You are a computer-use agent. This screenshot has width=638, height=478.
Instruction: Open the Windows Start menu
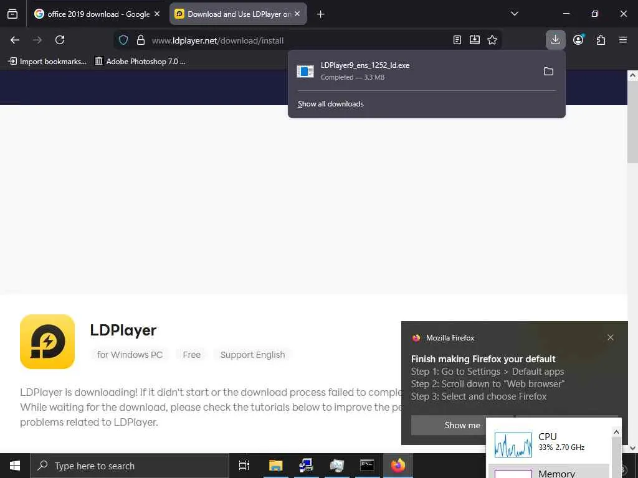click(15, 466)
